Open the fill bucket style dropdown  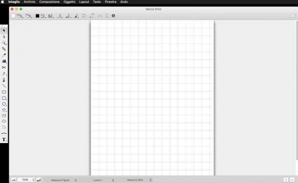pos(20,16)
